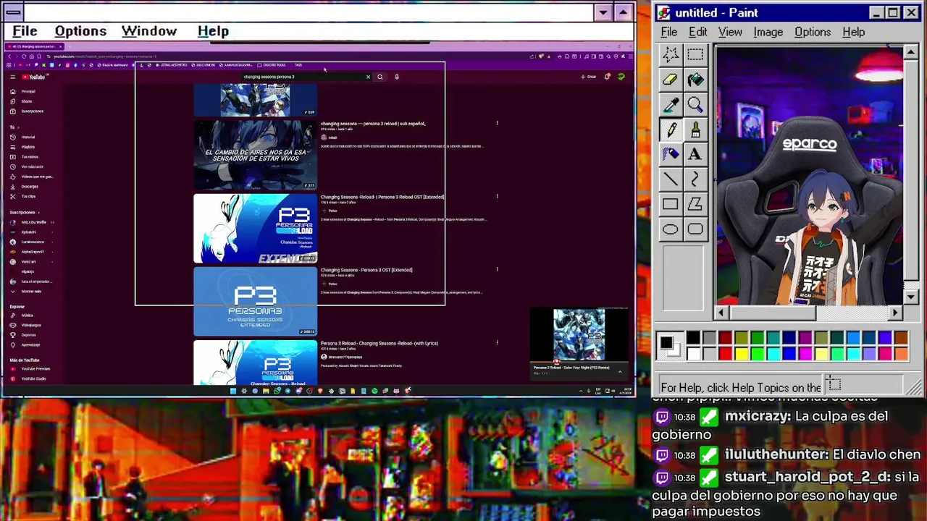This screenshot has height=521, width=927.
Task: Pick the Text tool in Paint
Action: [695, 154]
